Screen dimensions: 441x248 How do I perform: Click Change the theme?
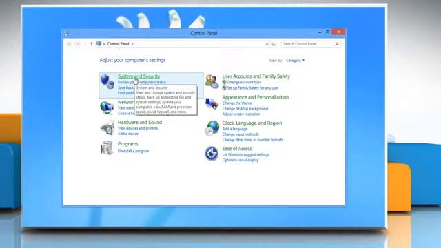point(237,103)
